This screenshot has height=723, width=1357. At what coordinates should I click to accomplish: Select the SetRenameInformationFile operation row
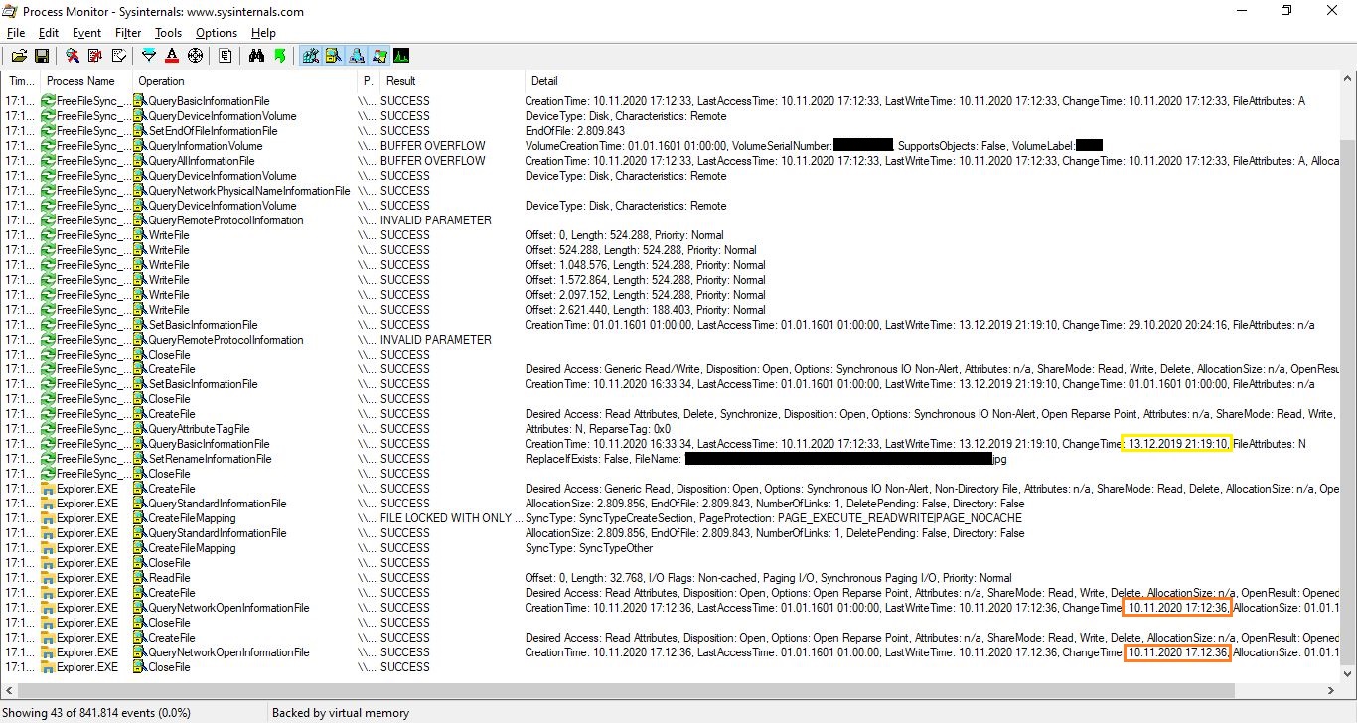pyautogui.click(x=671, y=459)
